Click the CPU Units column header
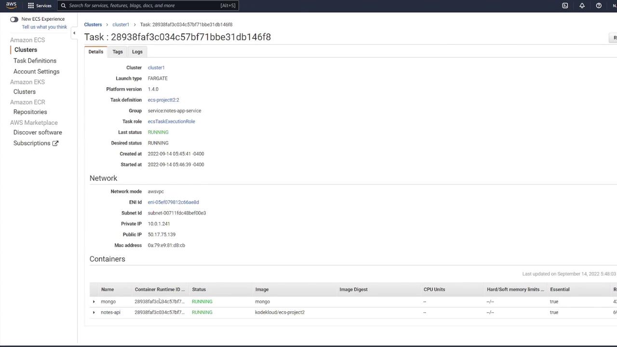Screen dimensions: 617x347 tap(434, 290)
